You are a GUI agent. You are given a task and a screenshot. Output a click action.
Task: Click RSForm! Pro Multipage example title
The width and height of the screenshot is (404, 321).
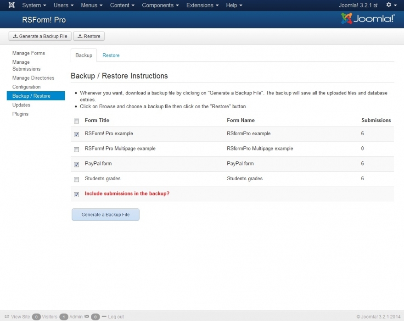120,148
